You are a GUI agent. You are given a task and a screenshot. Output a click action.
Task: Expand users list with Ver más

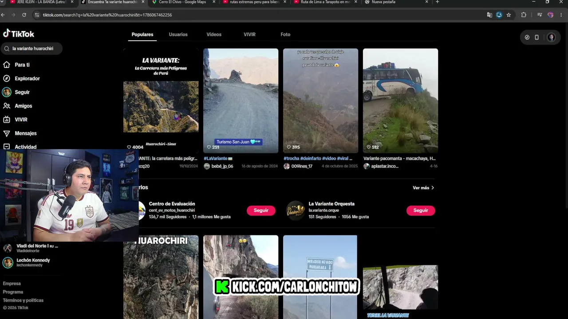pyautogui.click(x=423, y=188)
